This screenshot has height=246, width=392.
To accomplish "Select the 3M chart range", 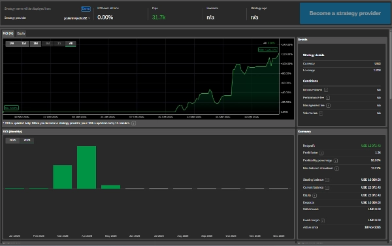I will [x=35, y=44].
